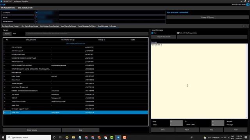Switch to WEB AUTOMATION tab
The image size is (250, 140).
[x=25, y=8]
